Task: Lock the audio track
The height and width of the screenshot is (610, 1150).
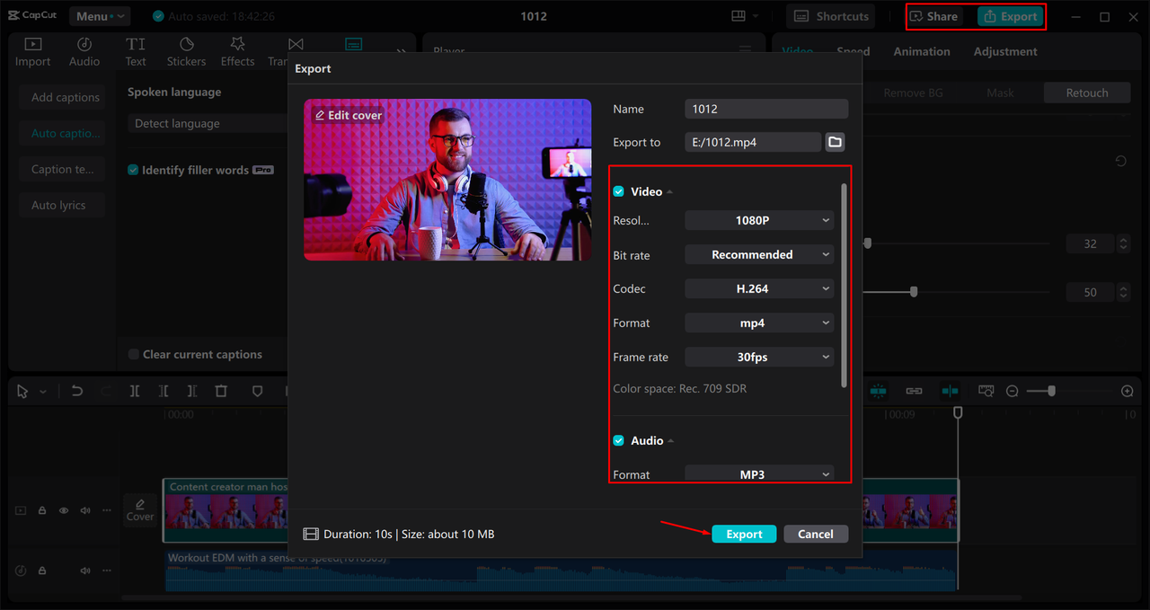Action: coord(42,570)
